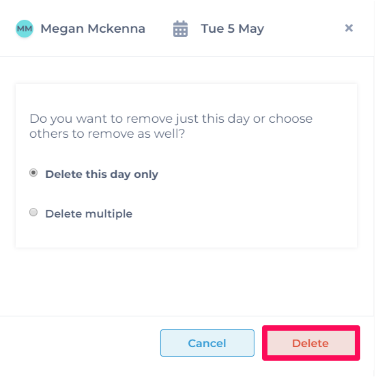Click the Megan Mckenna name
The image size is (378, 388).
click(93, 29)
